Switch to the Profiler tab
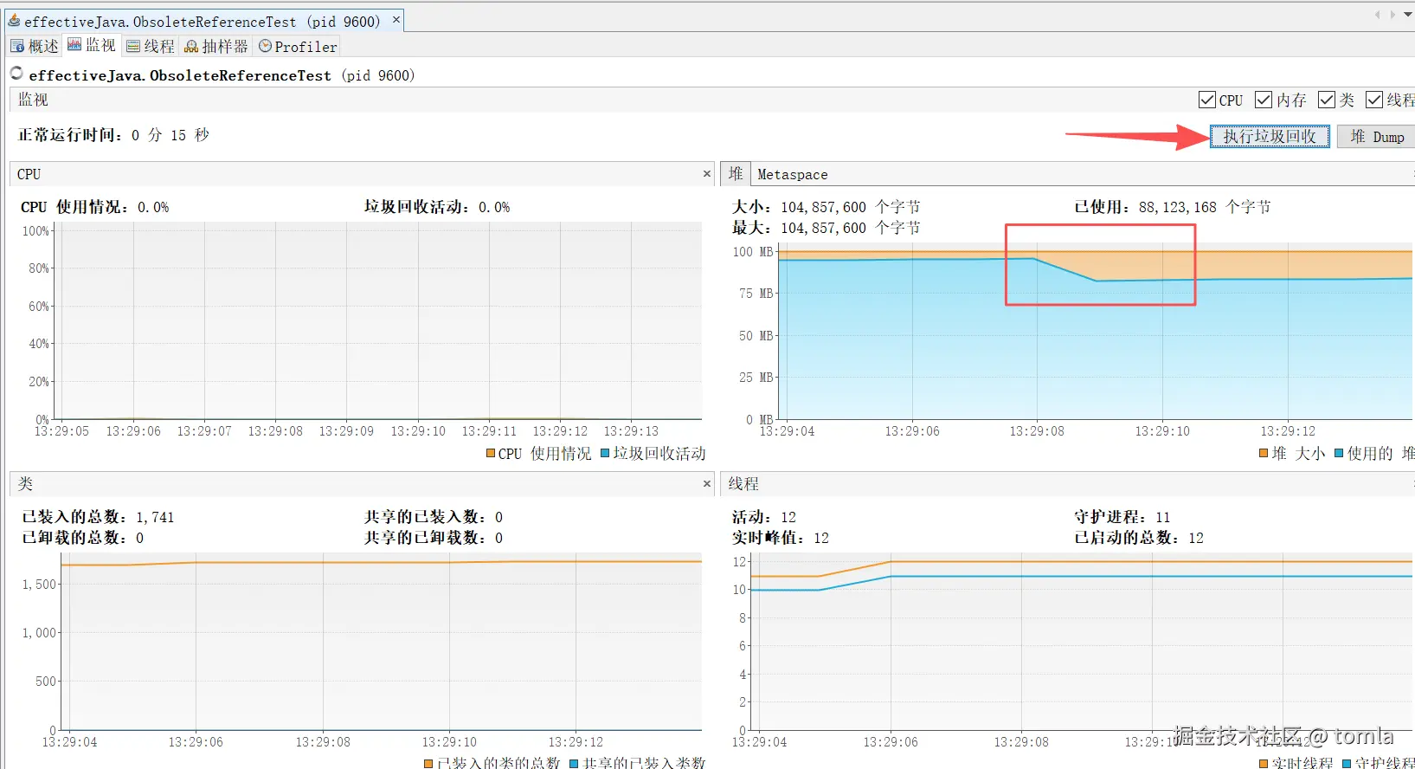The image size is (1415, 769). coord(298,46)
